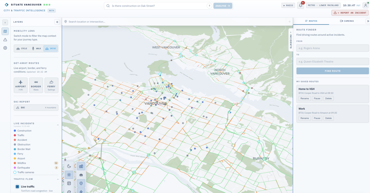Toggle Traffic incidents red swatch
This screenshot has height=193, width=370.
click(15, 135)
